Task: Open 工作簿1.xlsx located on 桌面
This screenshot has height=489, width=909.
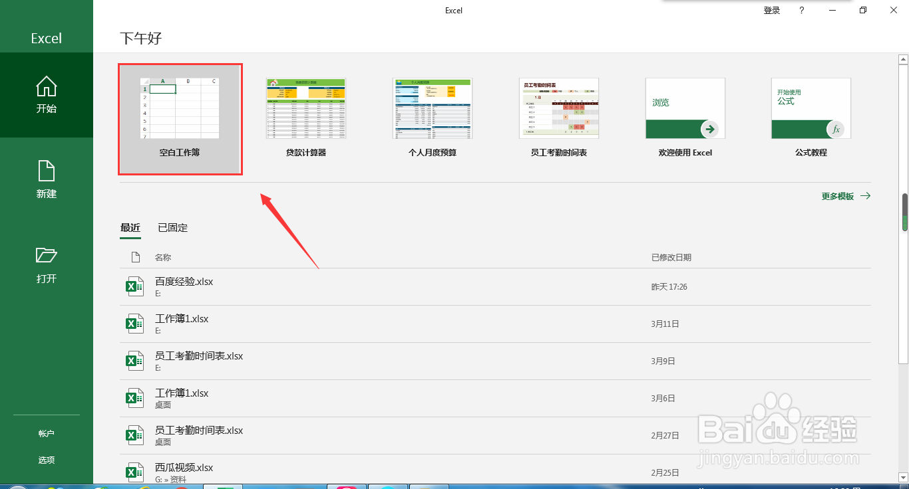Action: tap(495, 399)
